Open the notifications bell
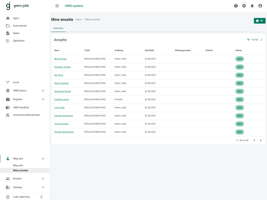267x200 pixels. pyautogui.click(x=252, y=6)
